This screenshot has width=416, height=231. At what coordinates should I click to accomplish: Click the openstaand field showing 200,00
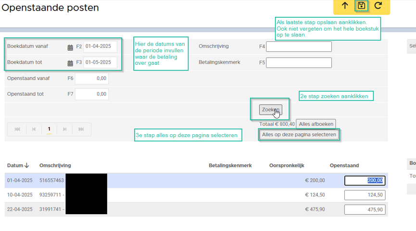click(x=365, y=181)
